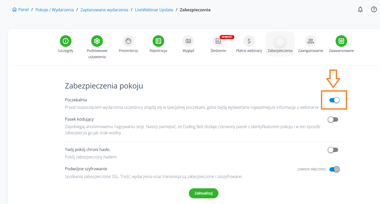Go to Panel breadcrumb link
The height and width of the screenshot is (204, 380).
tap(21, 10)
